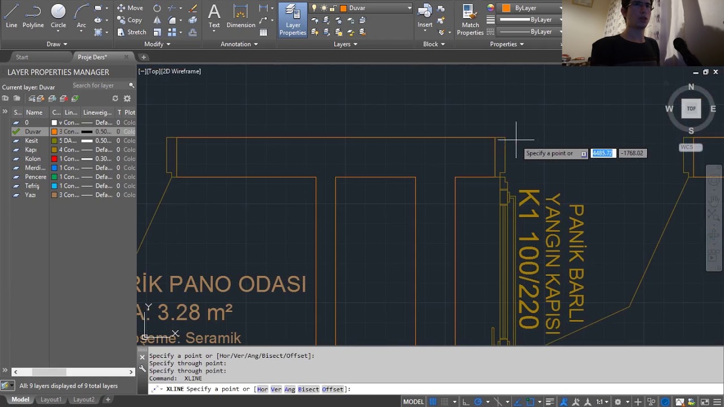Viewport: 724px width, 407px height.
Task: Select the Polyline tool
Action: pos(33,16)
